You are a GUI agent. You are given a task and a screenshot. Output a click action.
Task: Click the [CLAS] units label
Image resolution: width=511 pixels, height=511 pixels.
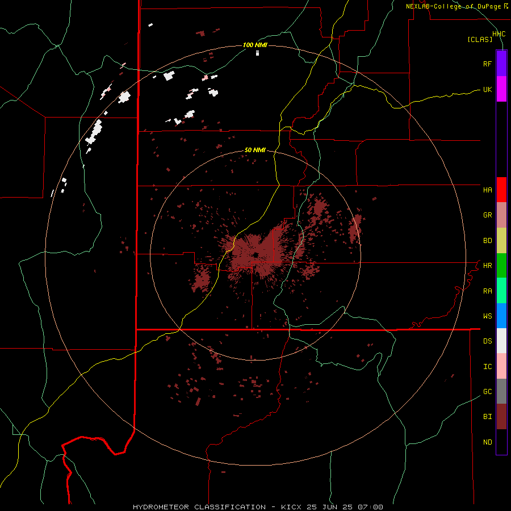480,40
